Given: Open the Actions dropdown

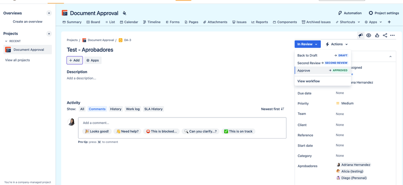Looking at the screenshot, I should coord(337,44).
